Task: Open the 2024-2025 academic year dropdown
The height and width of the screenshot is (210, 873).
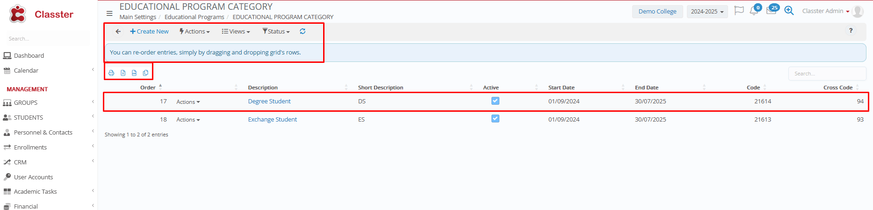Action: [707, 12]
